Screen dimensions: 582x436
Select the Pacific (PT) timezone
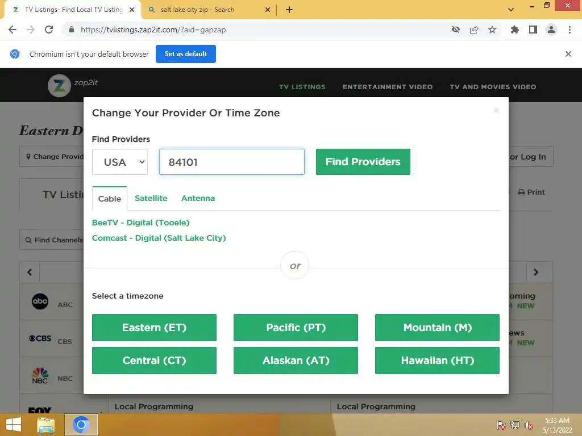(x=296, y=328)
